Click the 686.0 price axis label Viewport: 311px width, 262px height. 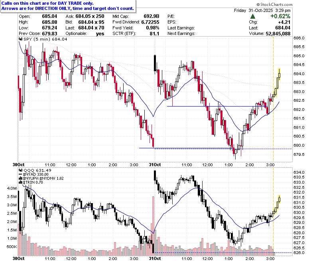pyautogui.click(x=299, y=38)
